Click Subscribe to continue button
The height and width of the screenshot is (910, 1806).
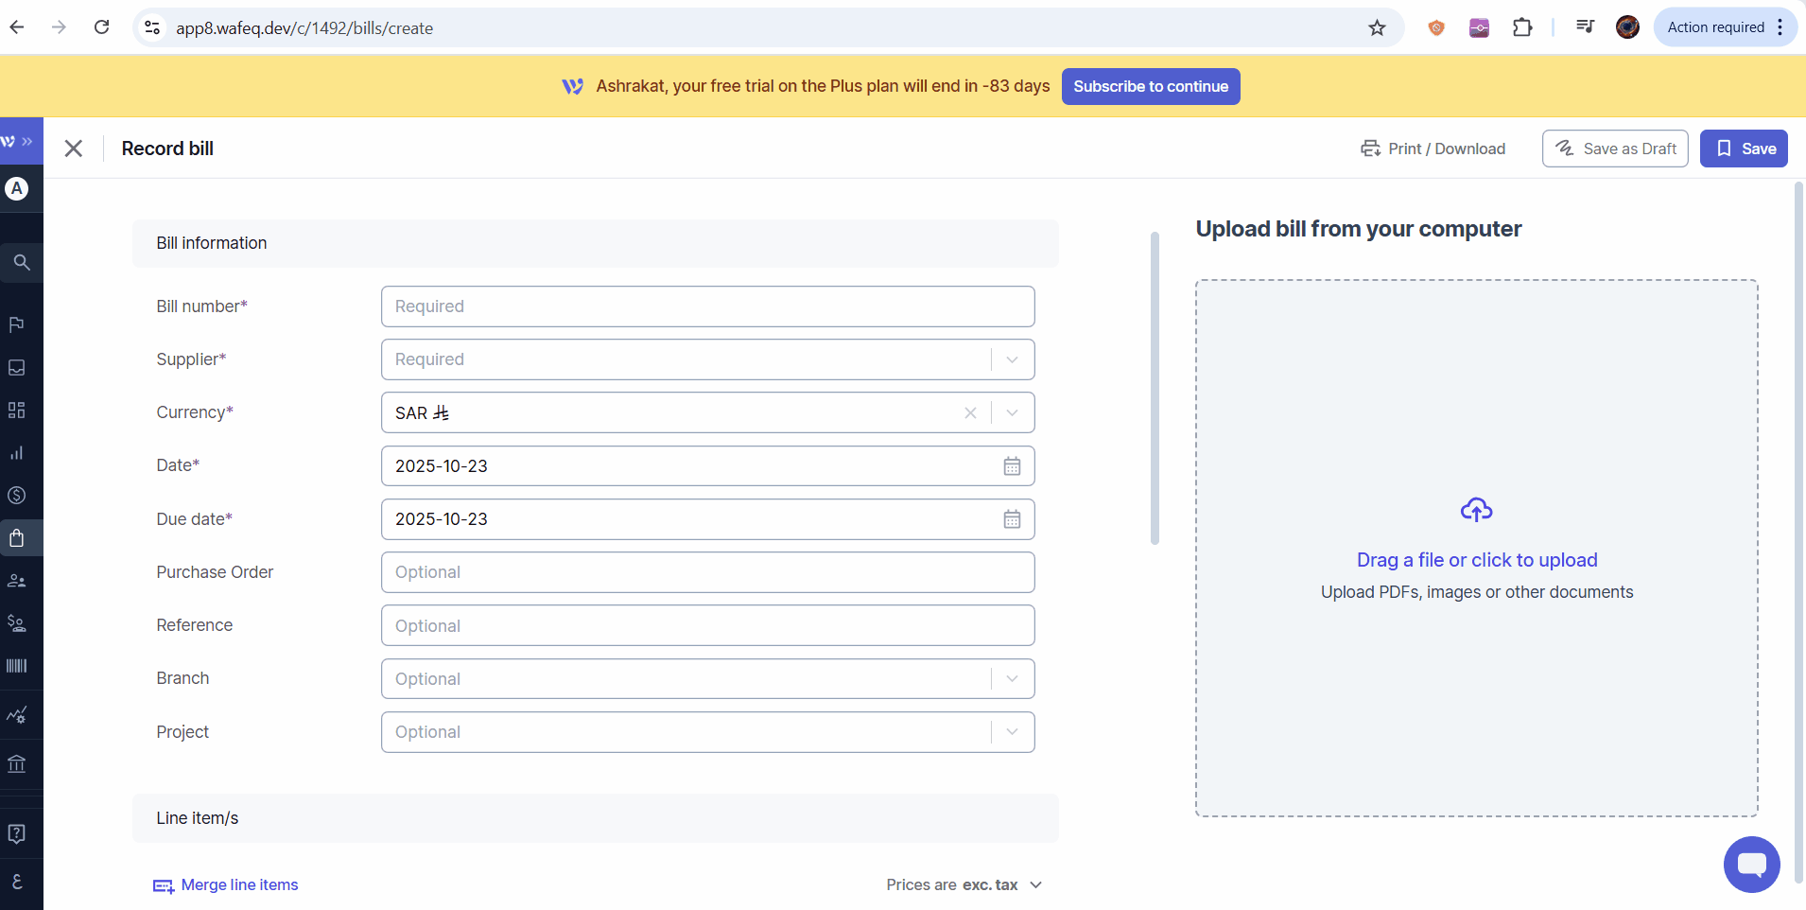point(1150,86)
